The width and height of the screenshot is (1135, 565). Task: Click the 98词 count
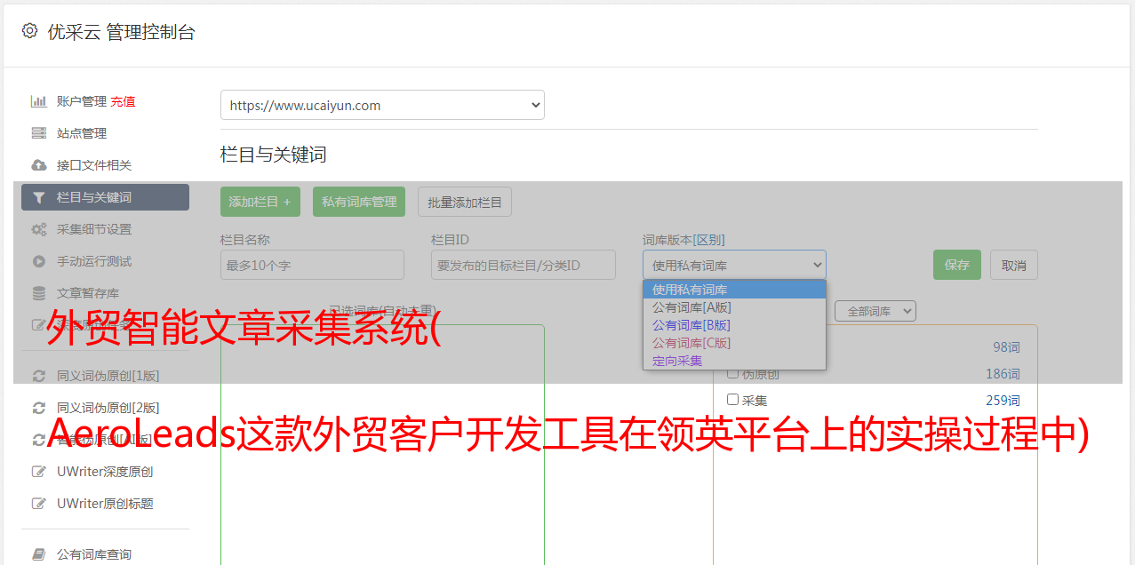click(1007, 347)
